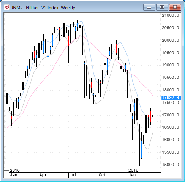This screenshot has width=185, height=182.
Task: Click the JNKC chart window icon
Action: click(x=7, y=8)
